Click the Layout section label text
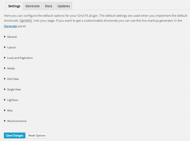190x141 pixels. coord(12,47)
